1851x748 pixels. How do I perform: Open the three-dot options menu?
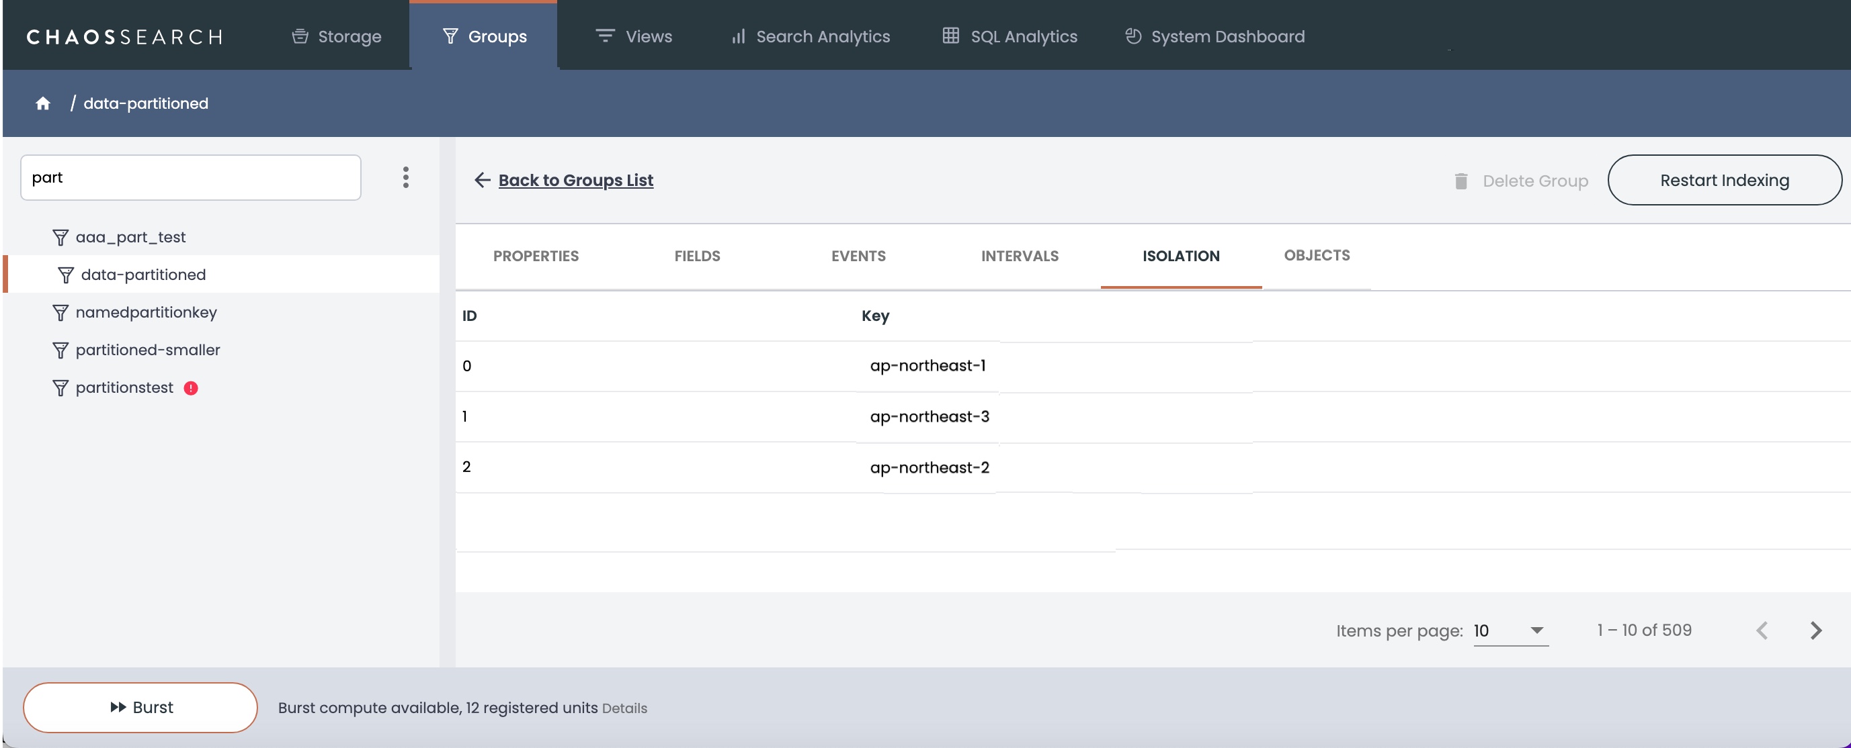coord(405,177)
